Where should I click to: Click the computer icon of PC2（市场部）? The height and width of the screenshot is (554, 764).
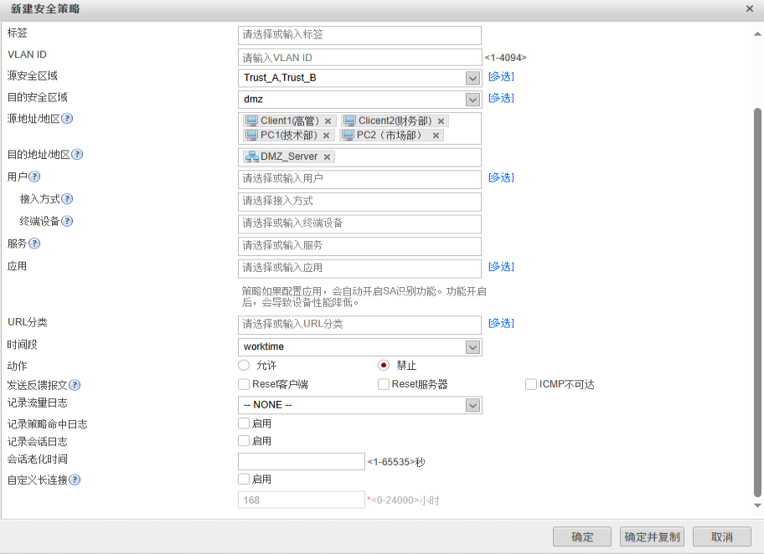348,135
